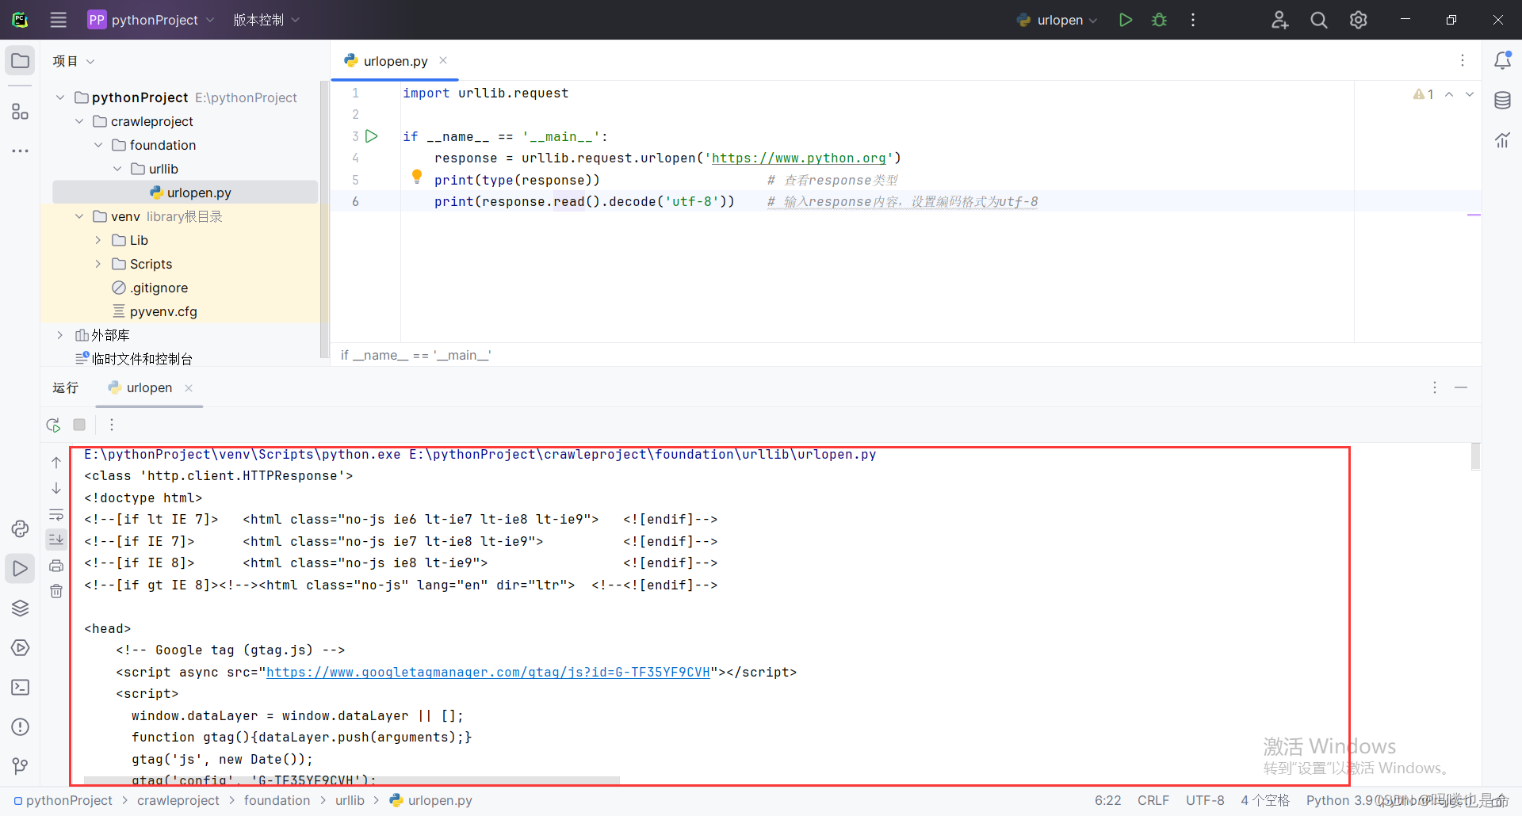Screen dimensions: 1522x816
Task: Clear all console output trash icon
Action: tap(56, 591)
